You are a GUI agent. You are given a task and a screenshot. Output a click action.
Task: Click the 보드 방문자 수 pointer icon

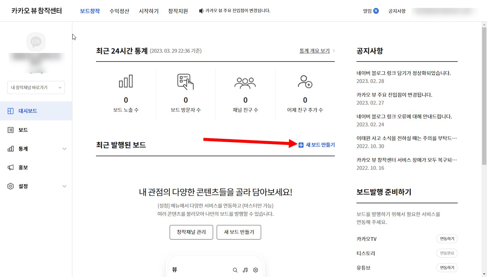point(185,82)
